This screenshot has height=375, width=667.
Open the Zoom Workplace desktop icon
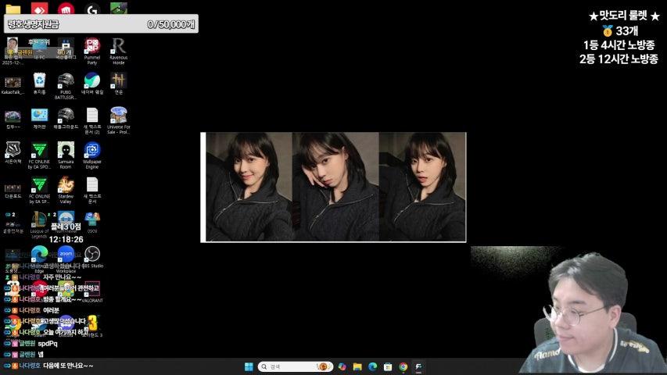coord(66,254)
